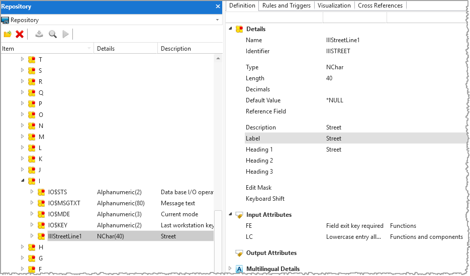Click the Default Value *NULL field
Image resolution: width=470 pixels, height=276 pixels.
click(335, 100)
